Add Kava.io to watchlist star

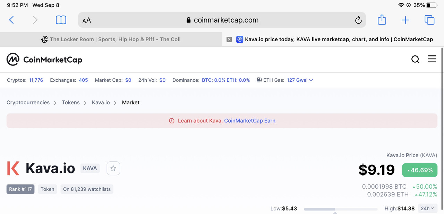coord(113,169)
